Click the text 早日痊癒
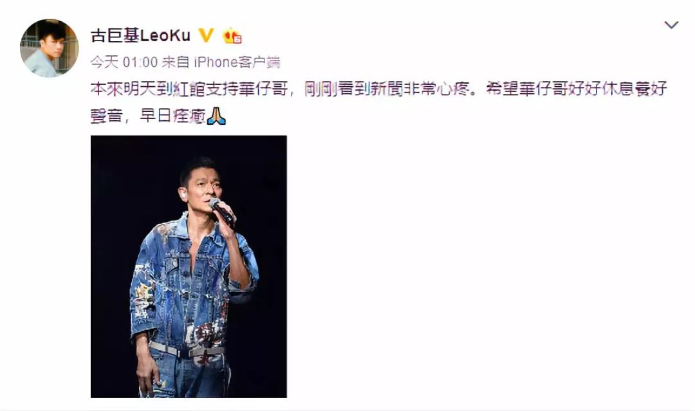Screen dimensions: 695x411 pos(173,116)
